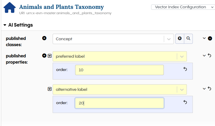Open the preferred label property dropdown

pos(182,56)
